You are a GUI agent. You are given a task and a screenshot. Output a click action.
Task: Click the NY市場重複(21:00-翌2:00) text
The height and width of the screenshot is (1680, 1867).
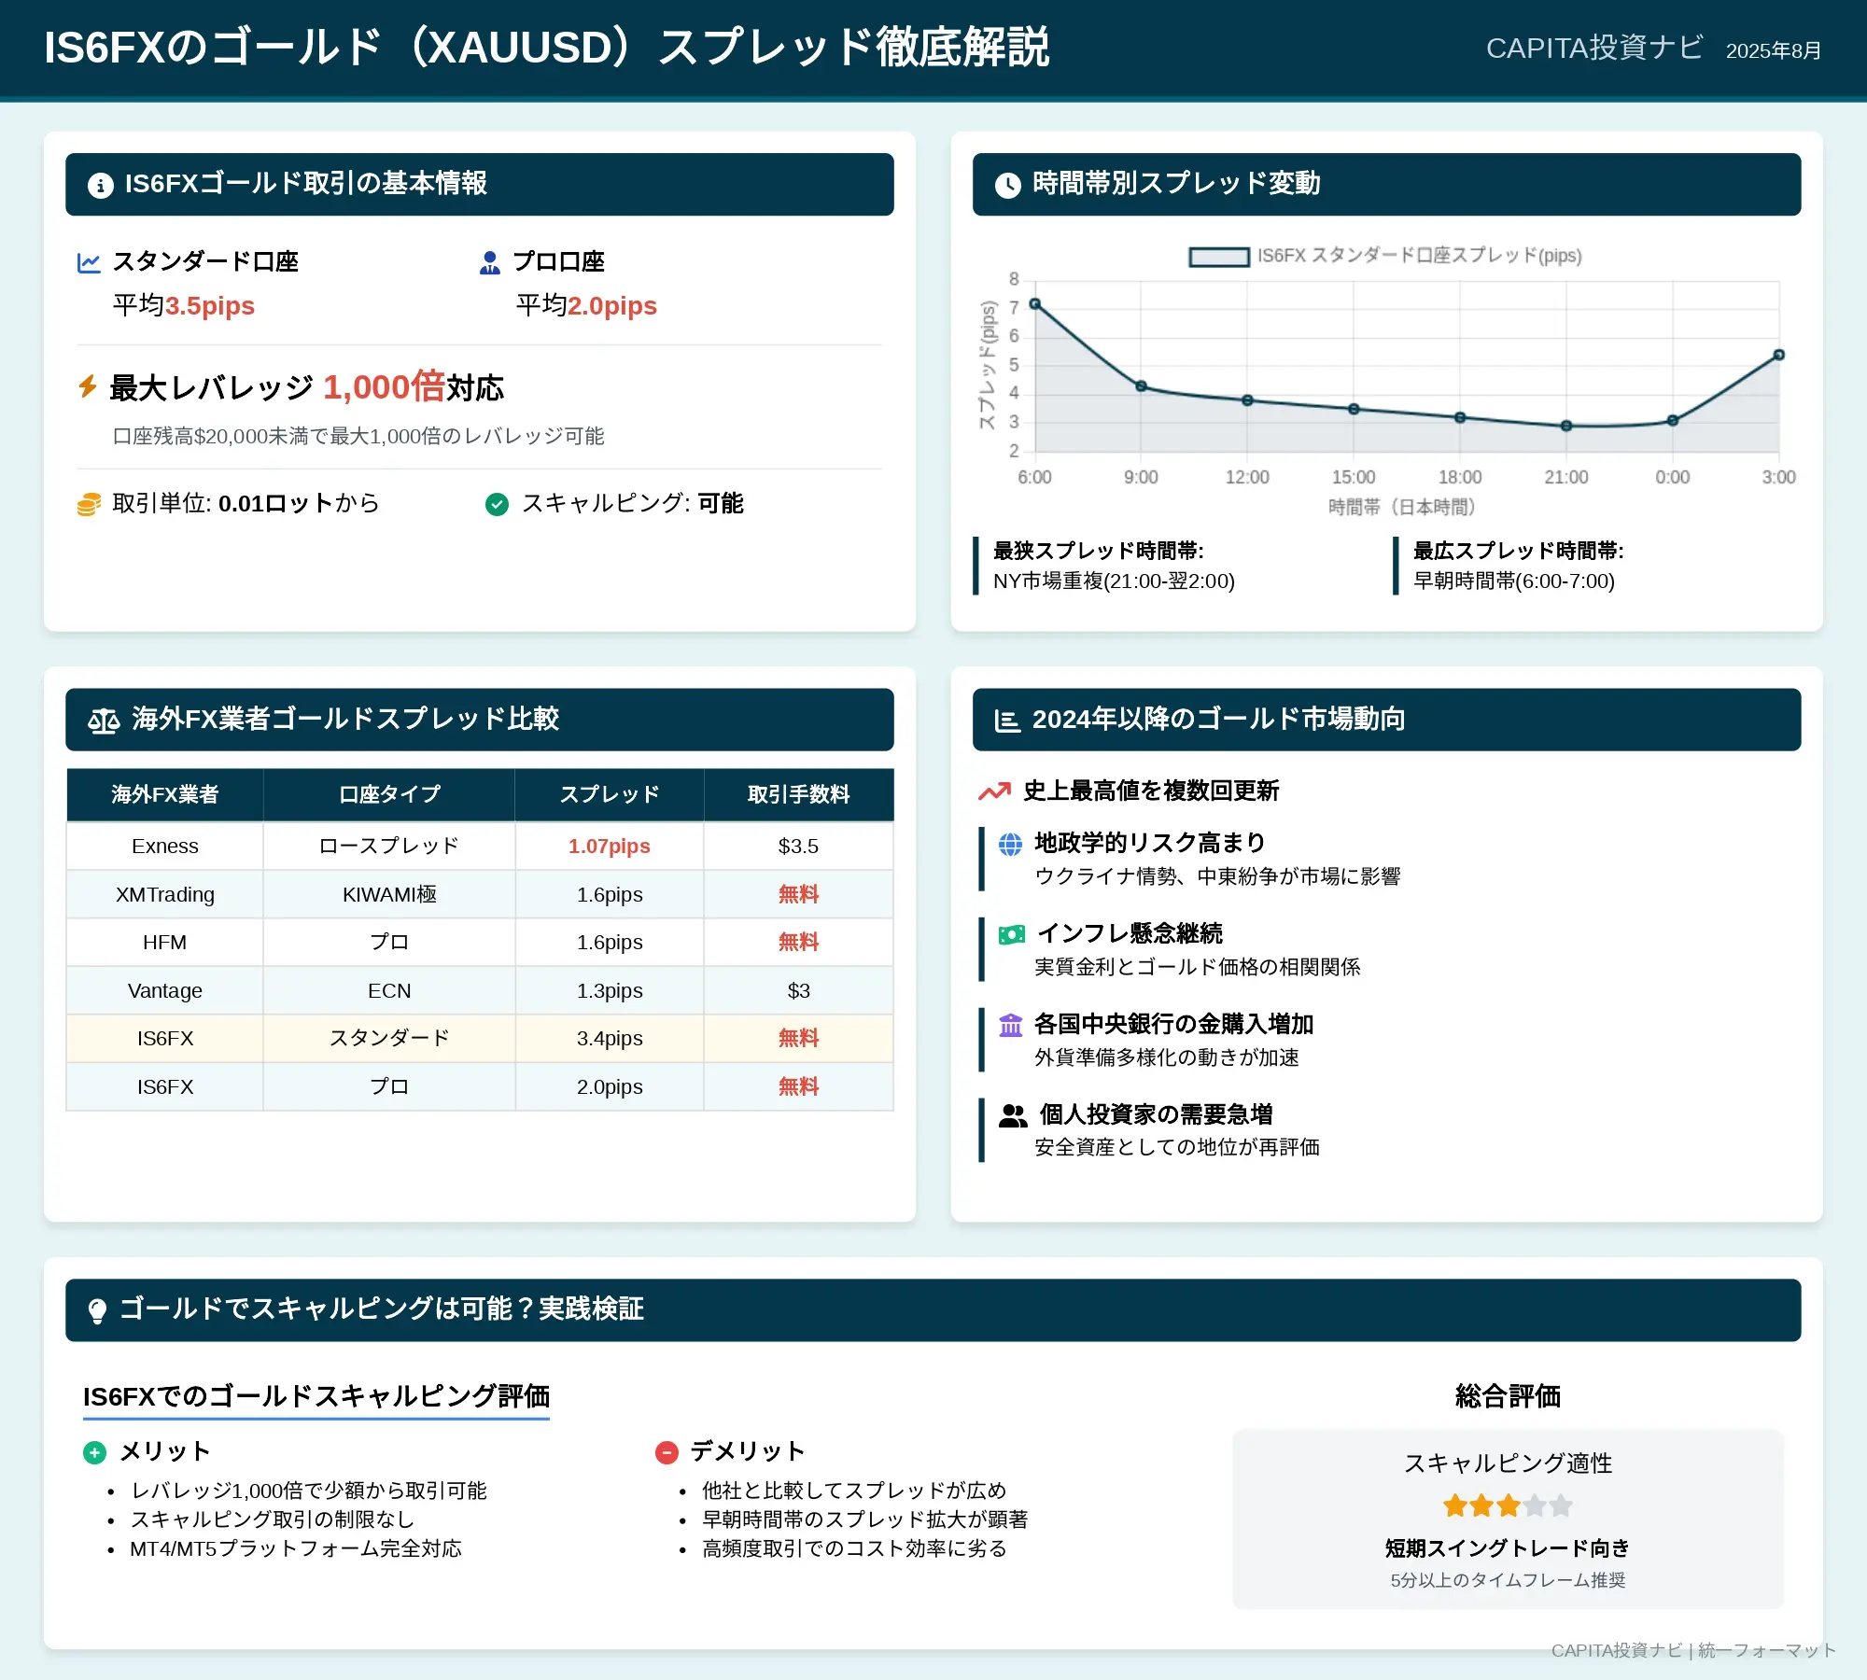pyautogui.click(x=1114, y=581)
